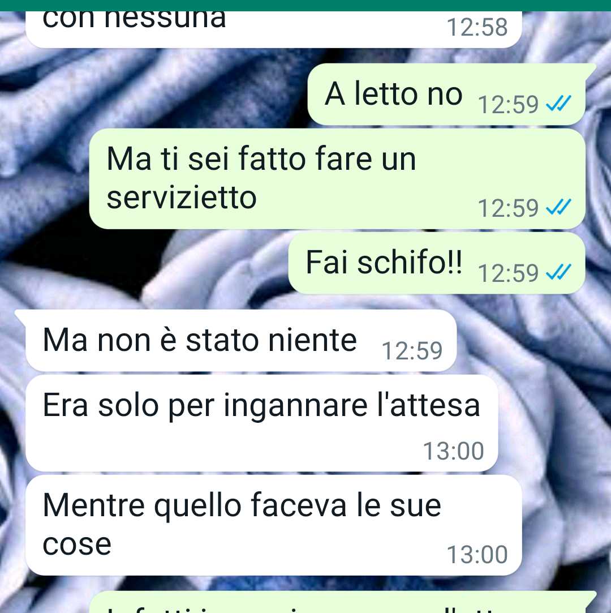The image size is (611, 613).
Task: Tap the 12:58 timestamp on the top message
Action: (477, 27)
